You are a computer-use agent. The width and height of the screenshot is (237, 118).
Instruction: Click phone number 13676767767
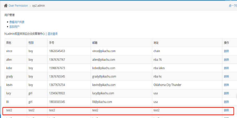click(x=57, y=60)
